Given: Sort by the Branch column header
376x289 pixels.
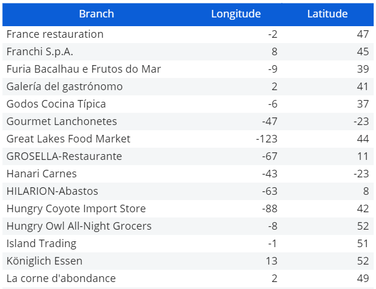Looking at the screenshot, I should (x=96, y=14).
